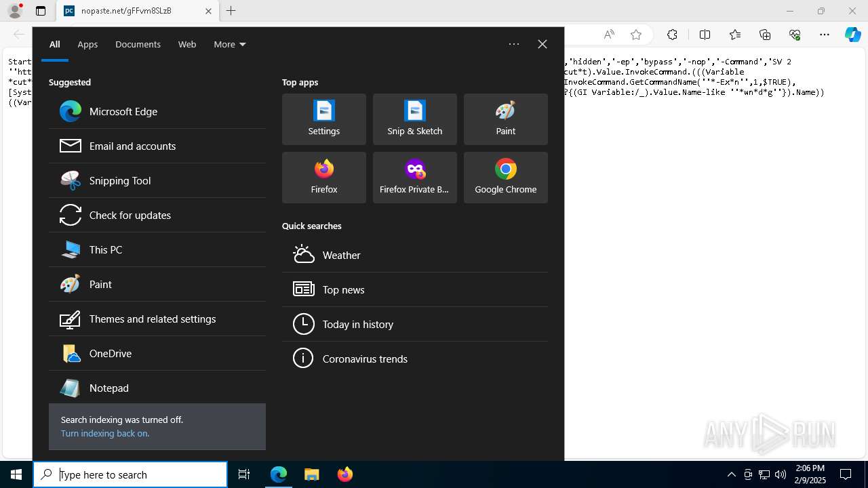Open a new browser tab

[231, 11]
